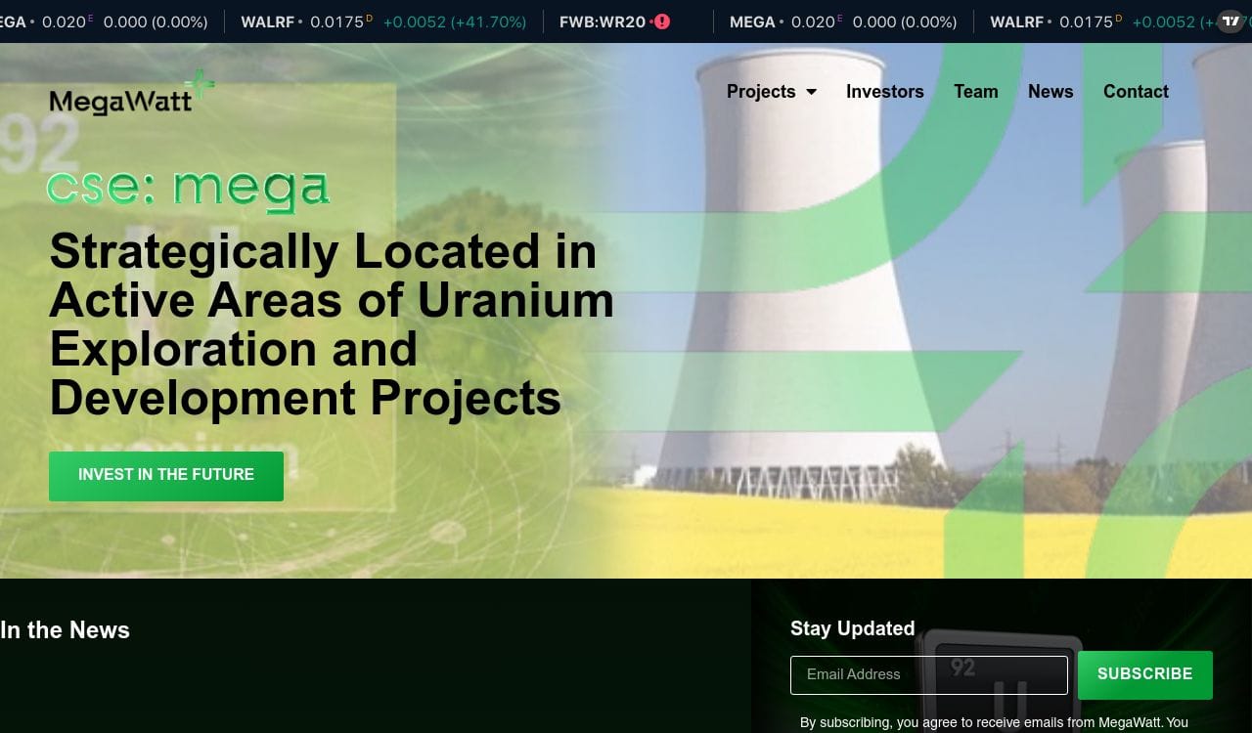This screenshot has width=1252, height=733.
Task: Expand the Projects dropdown arrow
Action: [x=811, y=92]
